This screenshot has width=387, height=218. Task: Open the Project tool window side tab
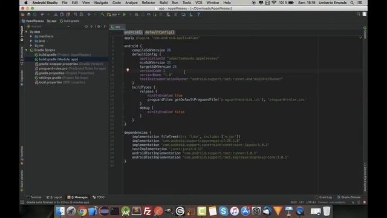click(22, 33)
